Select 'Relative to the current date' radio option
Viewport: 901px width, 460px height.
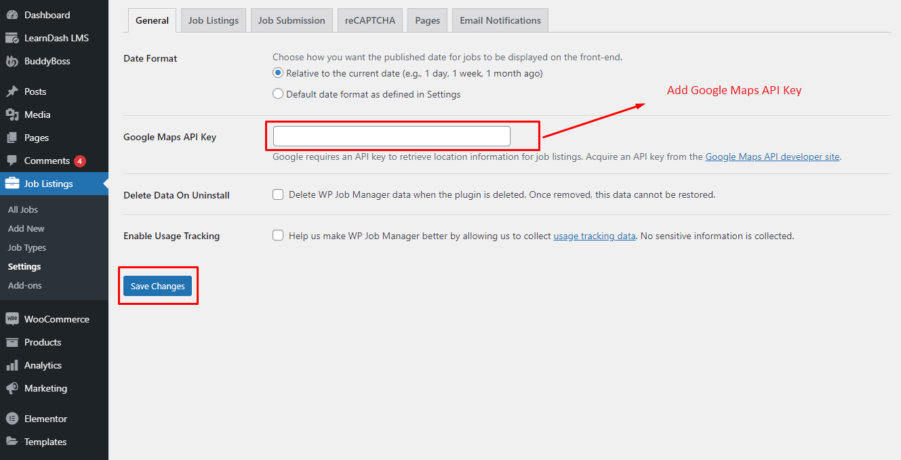278,73
